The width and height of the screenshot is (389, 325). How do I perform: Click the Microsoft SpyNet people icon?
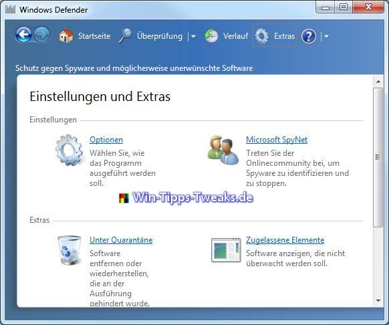(x=223, y=150)
